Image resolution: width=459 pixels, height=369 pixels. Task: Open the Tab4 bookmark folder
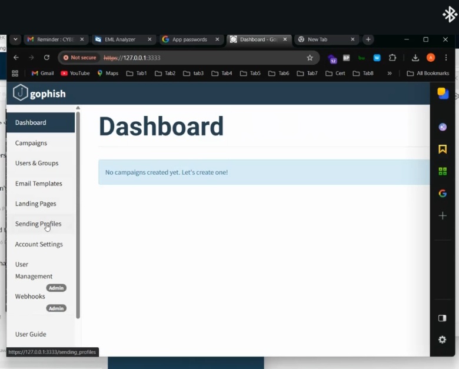222,73
